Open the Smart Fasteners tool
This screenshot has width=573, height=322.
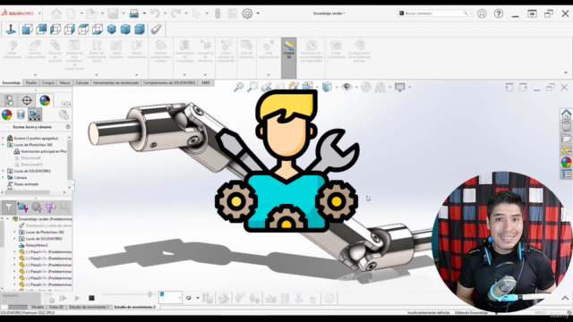point(116,50)
